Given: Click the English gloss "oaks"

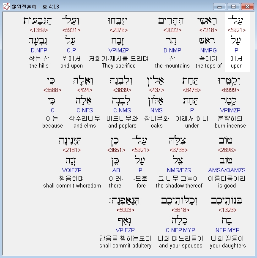Looking at the screenshot, I should click(x=157, y=126).
